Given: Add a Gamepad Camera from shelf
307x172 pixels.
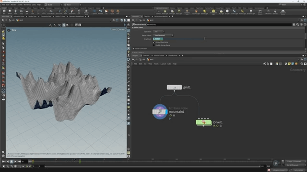Looking at the screenshot, I should (x=283, y=12).
